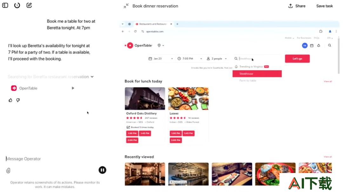Select the Restaurants and Restaurant browser tab
343x192 pixels.
click(153, 24)
